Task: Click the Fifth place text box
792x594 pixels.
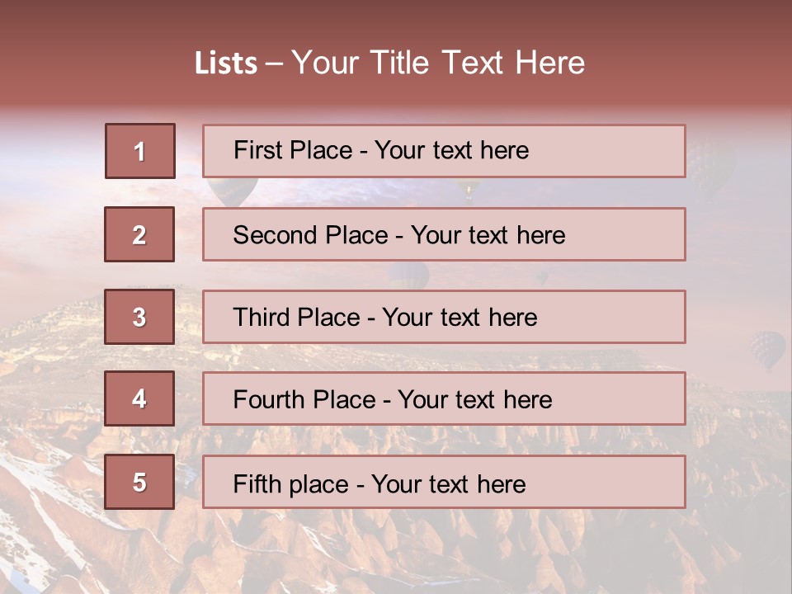Action: click(444, 483)
